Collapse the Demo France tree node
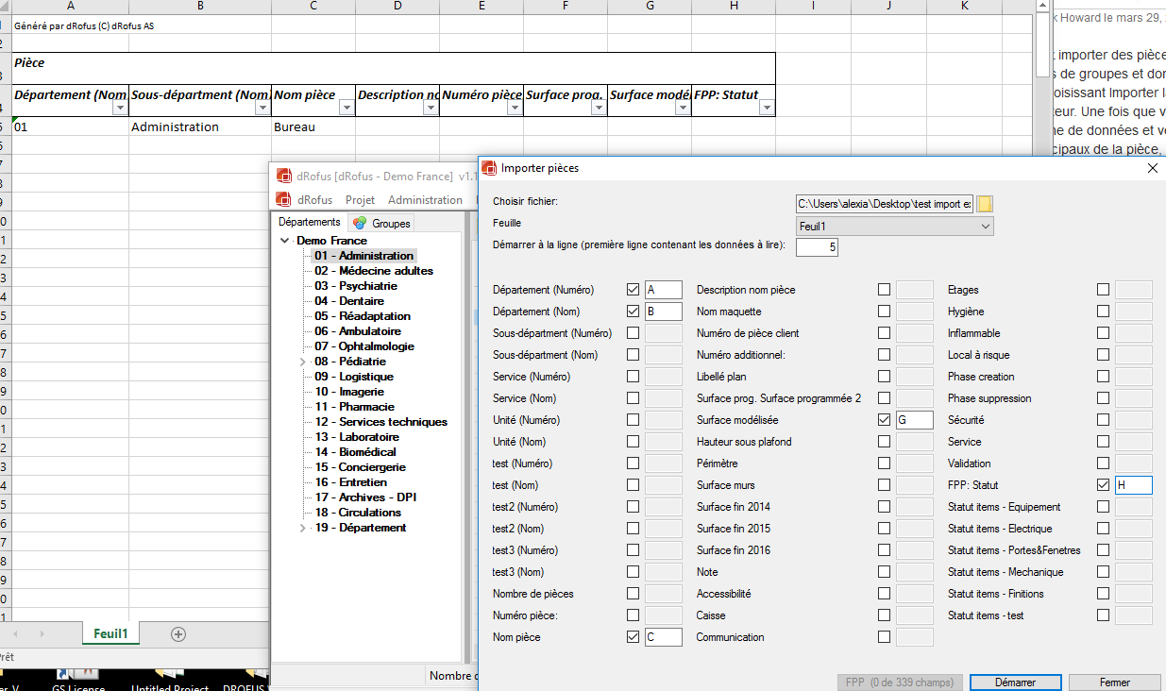 pyautogui.click(x=286, y=241)
